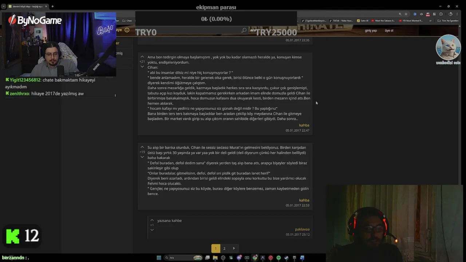466x262 pixels.
Task: Click 'giriş yap' login link
Action: (x=371, y=31)
